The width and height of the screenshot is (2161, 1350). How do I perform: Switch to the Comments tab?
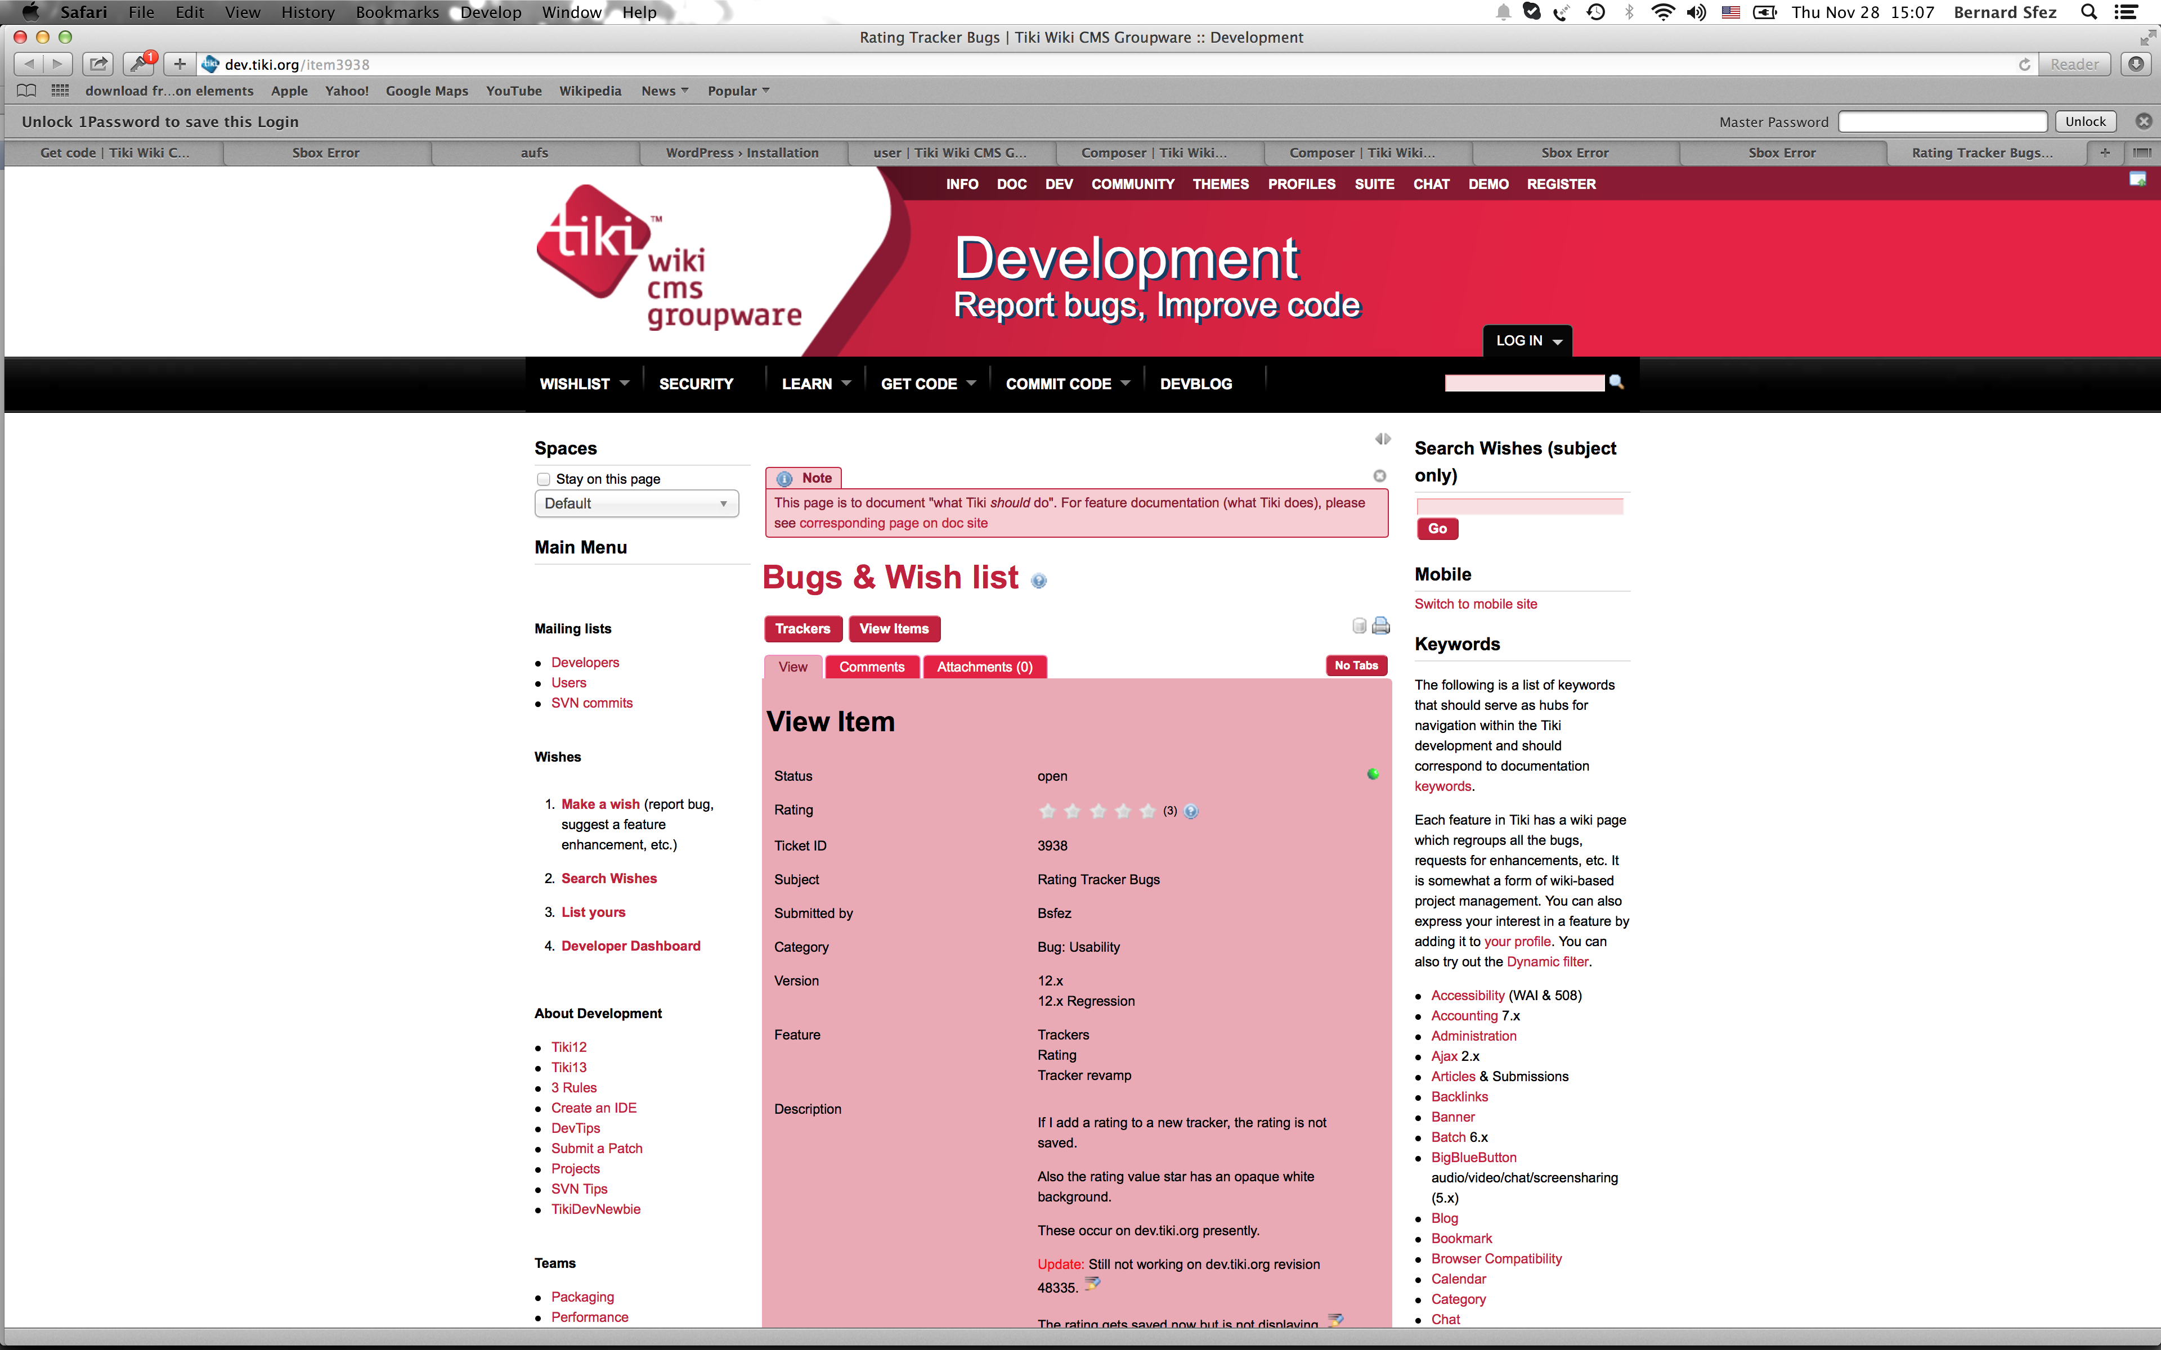tap(872, 667)
